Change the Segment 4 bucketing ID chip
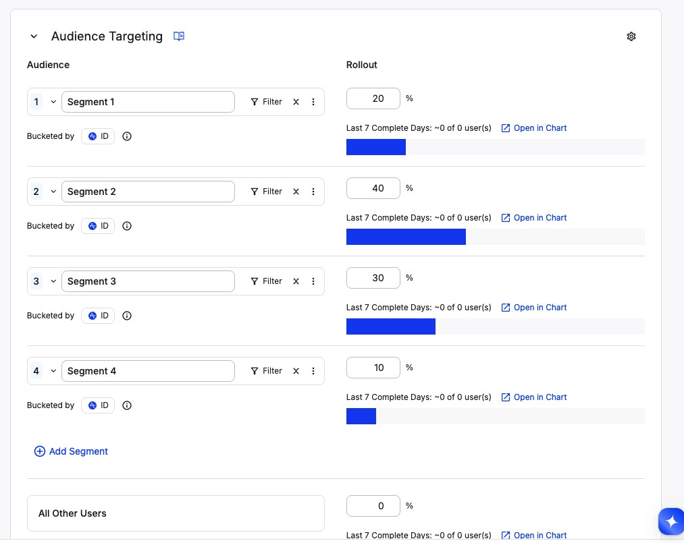The height and width of the screenshot is (543, 684). [x=98, y=405]
